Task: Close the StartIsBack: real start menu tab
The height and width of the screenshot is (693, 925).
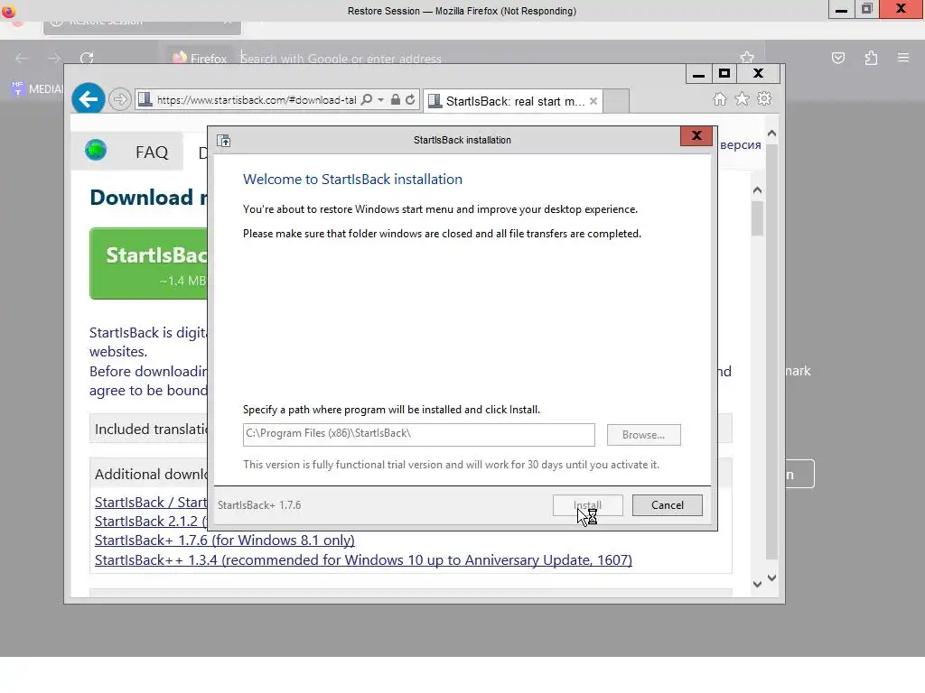Action: pyautogui.click(x=593, y=101)
